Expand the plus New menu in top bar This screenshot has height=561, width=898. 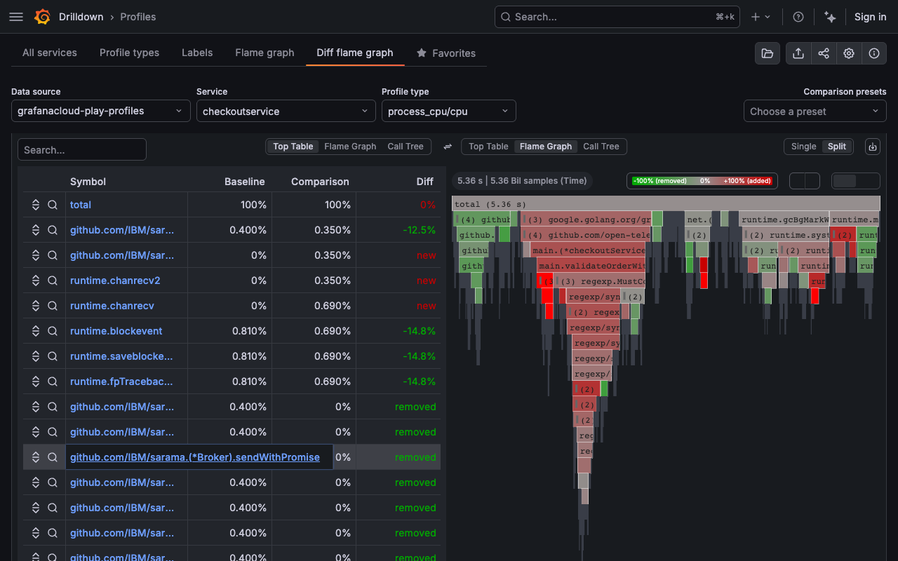(x=760, y=17)
